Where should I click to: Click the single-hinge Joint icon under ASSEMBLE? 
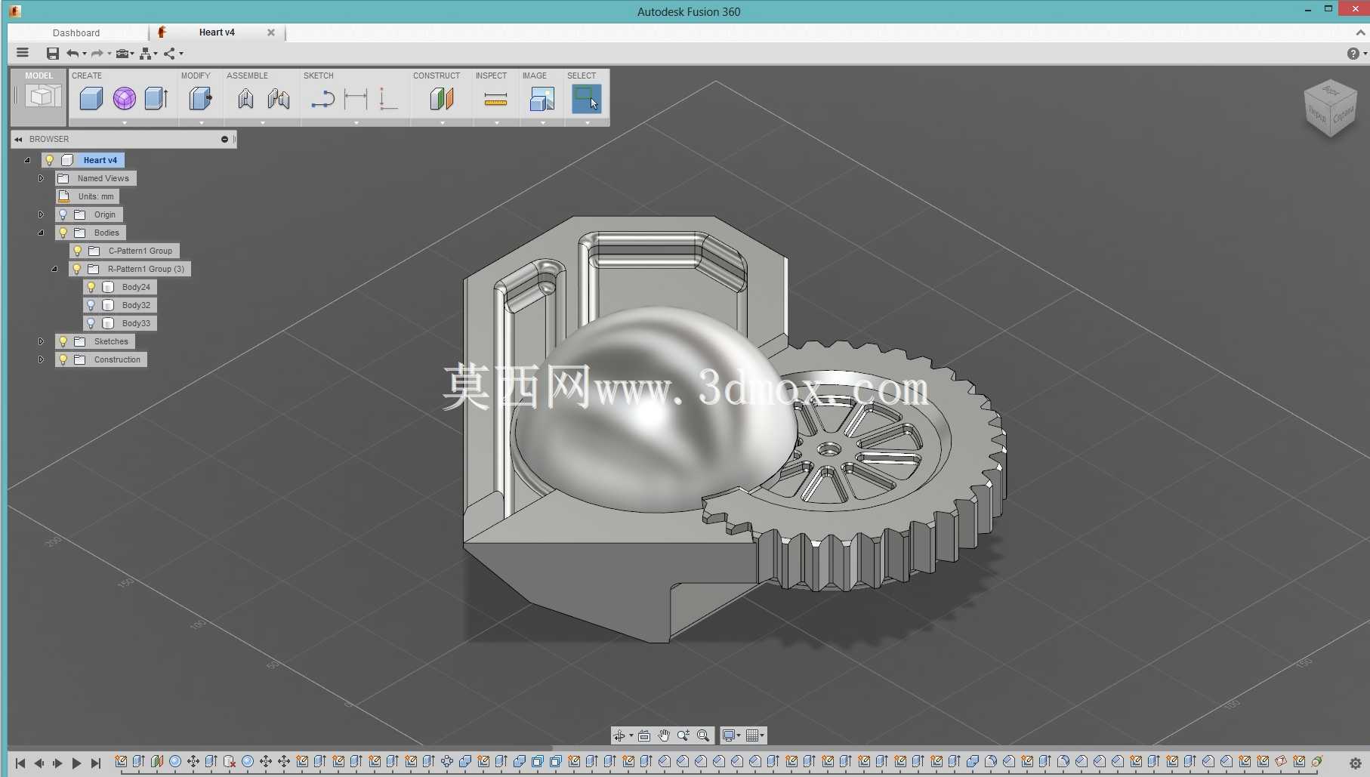click(x=245, y=98)
